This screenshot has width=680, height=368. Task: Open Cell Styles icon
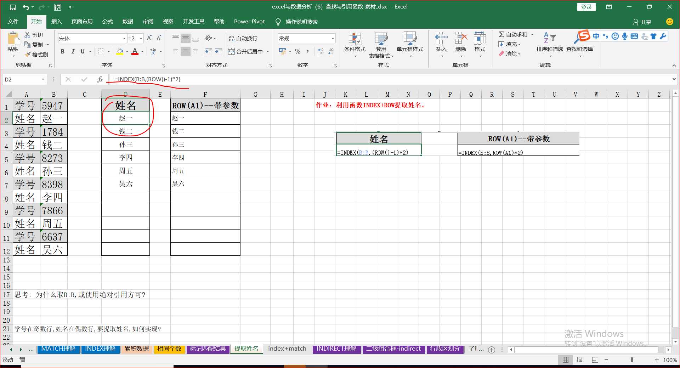click(x=410, y=39)
